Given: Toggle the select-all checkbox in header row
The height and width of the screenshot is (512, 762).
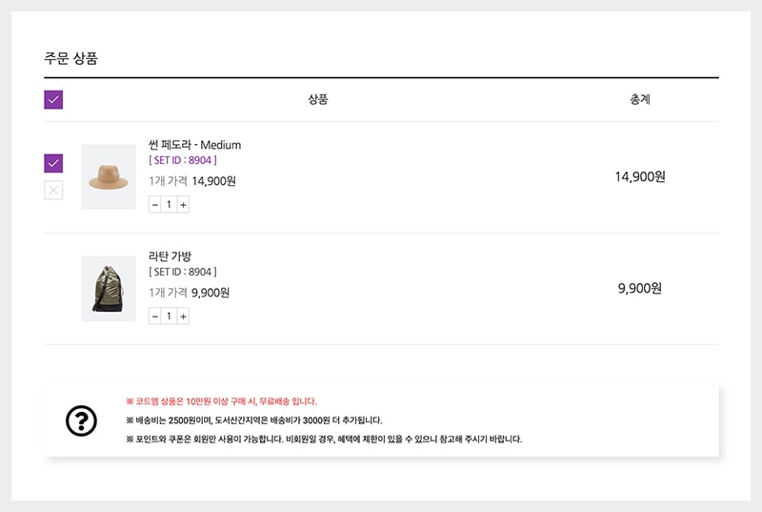Looking at the screenshot, I should [53, 99].
